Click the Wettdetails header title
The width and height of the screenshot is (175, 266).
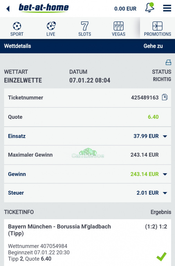tap(17, 46)
